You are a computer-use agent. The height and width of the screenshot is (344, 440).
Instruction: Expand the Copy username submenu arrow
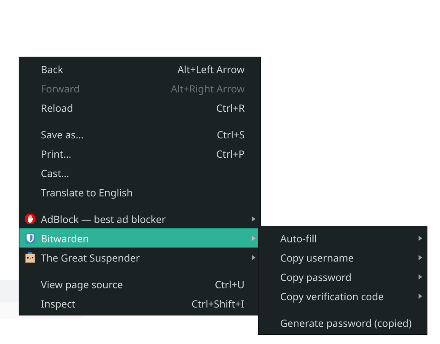point(420,258)
